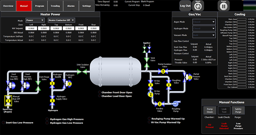Toggle the Inert Process High MFC valve

click(25, 85)
